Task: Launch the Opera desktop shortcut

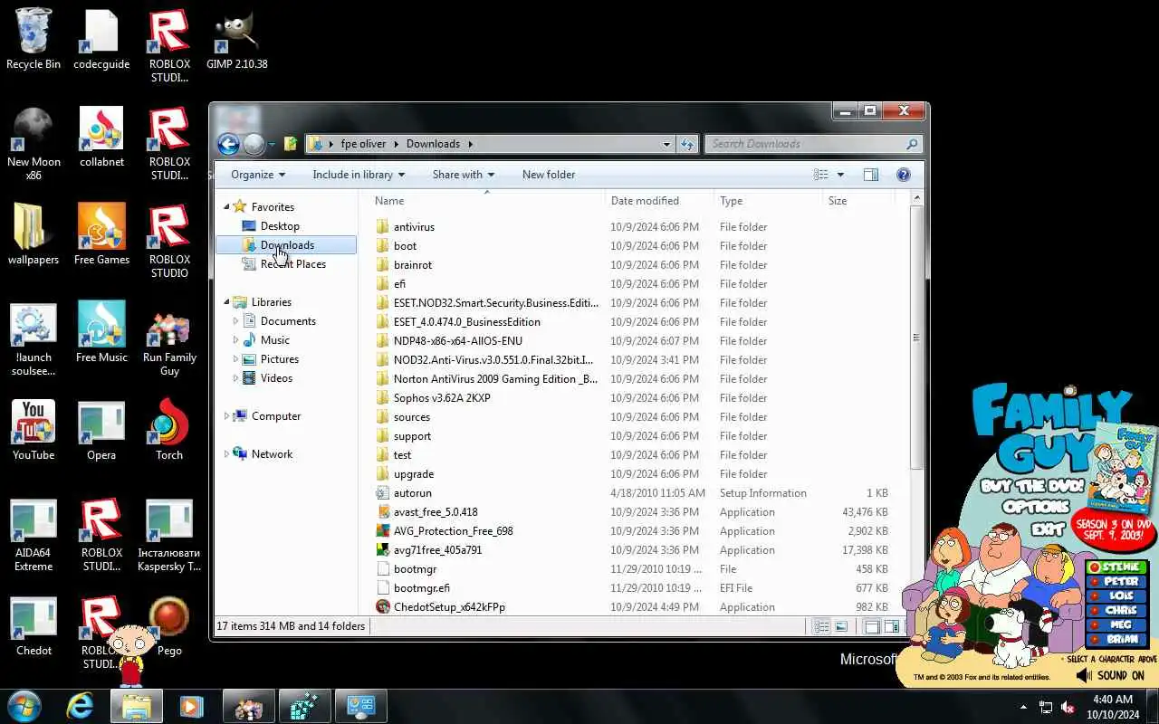Action: (101, 431)
